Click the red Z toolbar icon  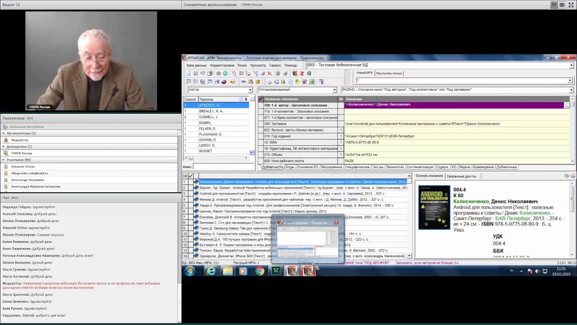(302, 74)
